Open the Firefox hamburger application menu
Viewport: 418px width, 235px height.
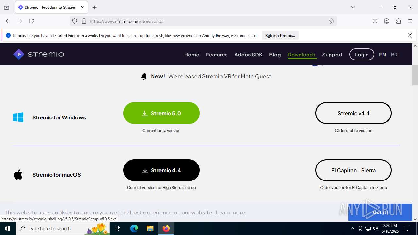[x=410, y=21]
